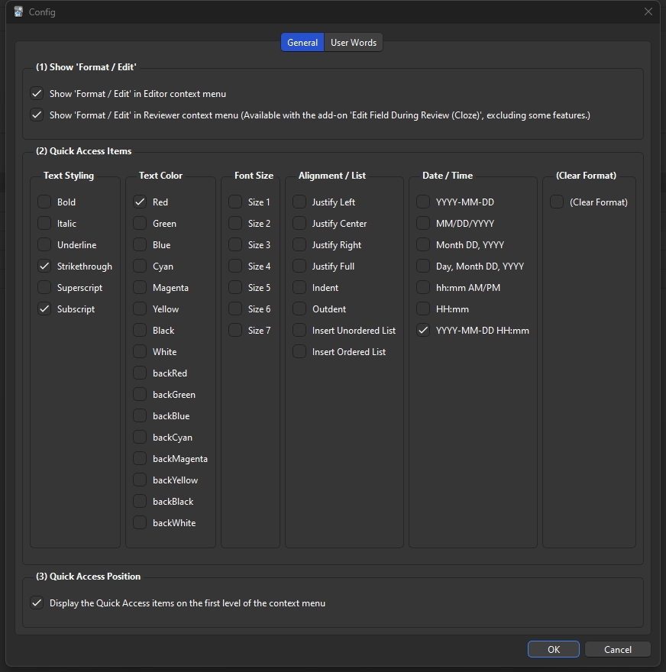Toggle 'Format / Edit' in Reviewer context menu

coord(37,115)
